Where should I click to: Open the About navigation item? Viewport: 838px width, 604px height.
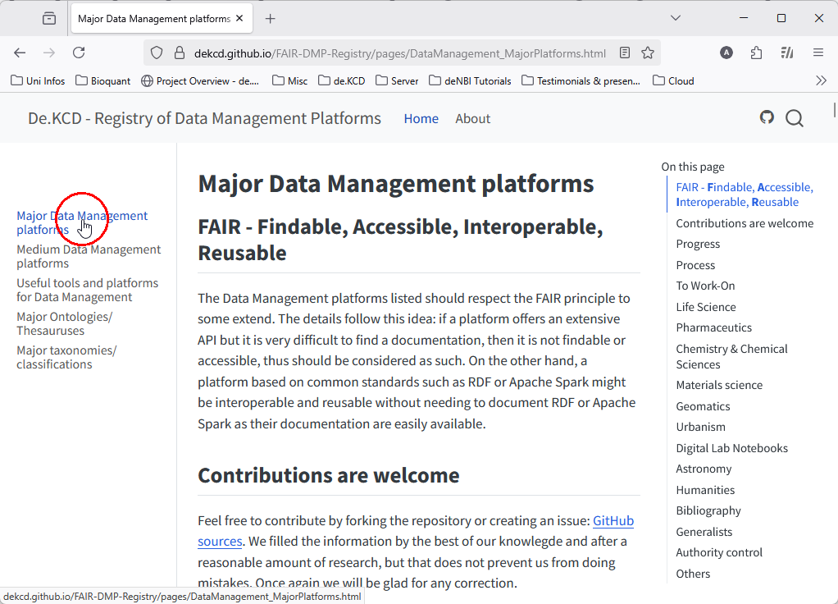point(472,118)
